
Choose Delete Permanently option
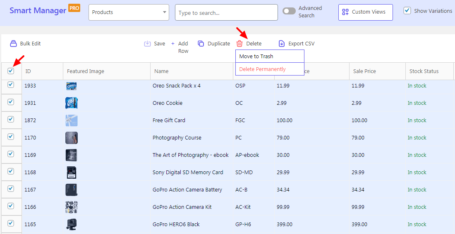(x=270, y=69)
